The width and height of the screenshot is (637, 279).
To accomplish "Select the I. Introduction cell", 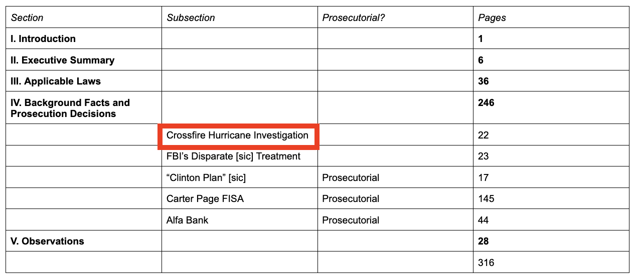I will [84, 38].
